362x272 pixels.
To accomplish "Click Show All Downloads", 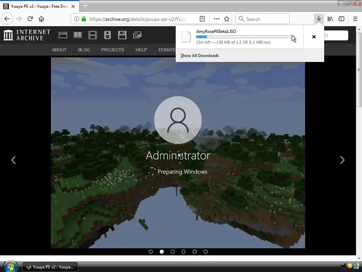I will point(200,56).
